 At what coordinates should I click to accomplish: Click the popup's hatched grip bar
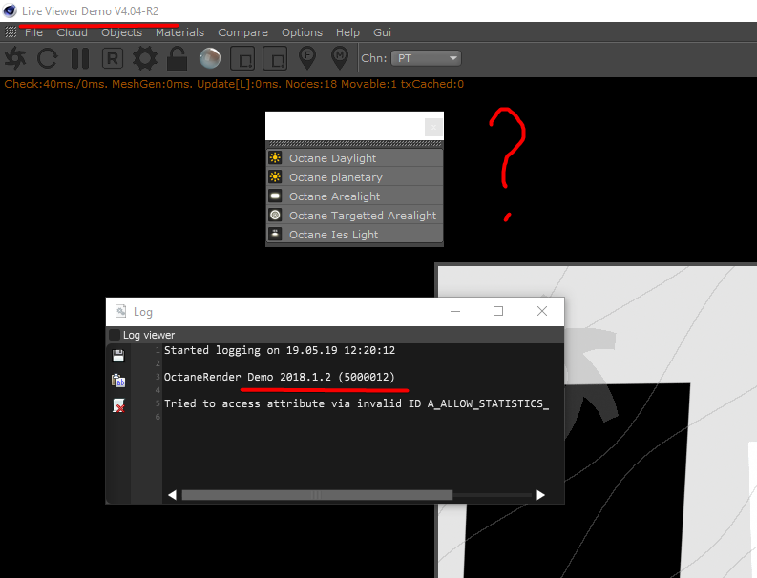pos(354,144)
